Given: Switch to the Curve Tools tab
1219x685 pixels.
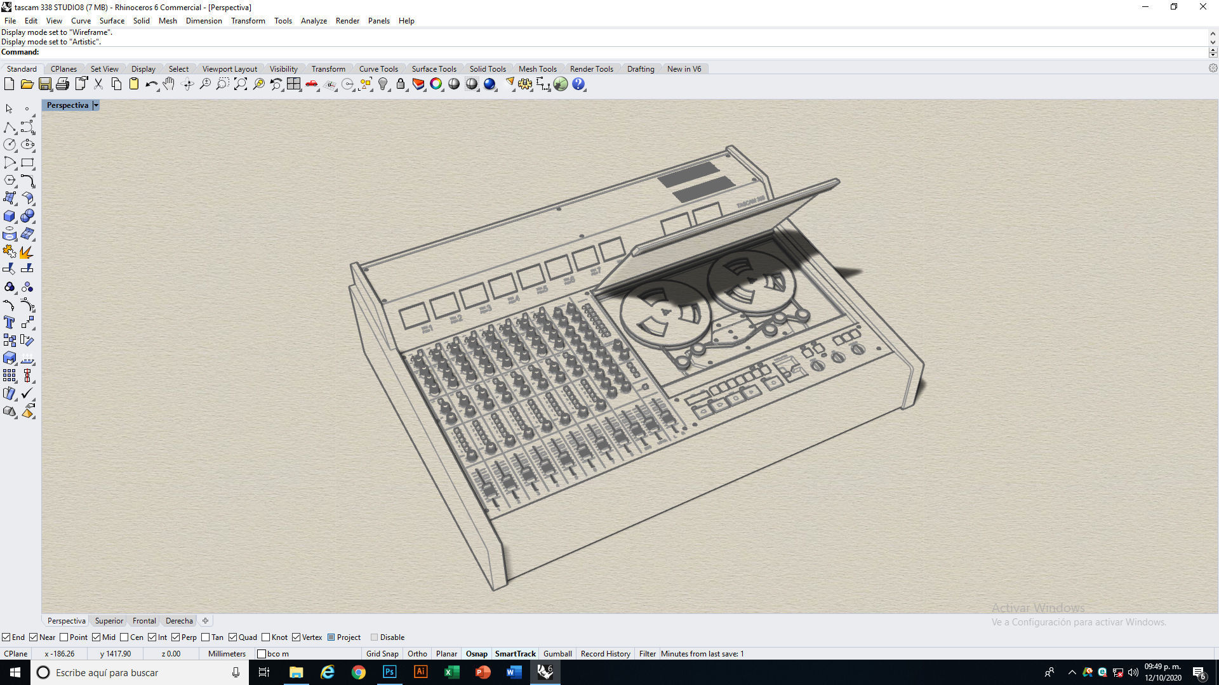Looking at the screenshot, I should 378,69.
